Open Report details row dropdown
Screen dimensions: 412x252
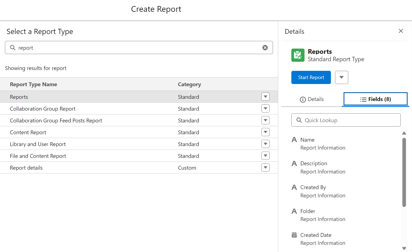[x=266, y=167]
